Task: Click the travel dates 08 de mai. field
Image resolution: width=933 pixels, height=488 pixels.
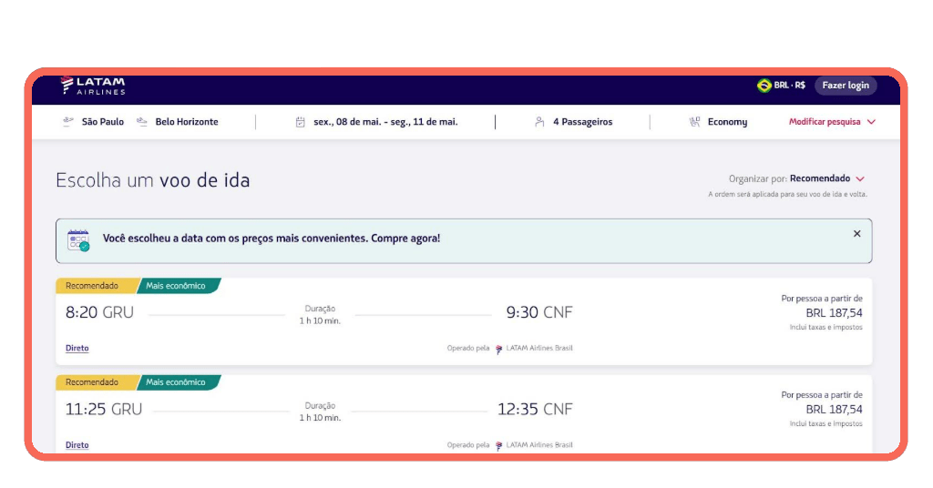Action: point(385,122)
